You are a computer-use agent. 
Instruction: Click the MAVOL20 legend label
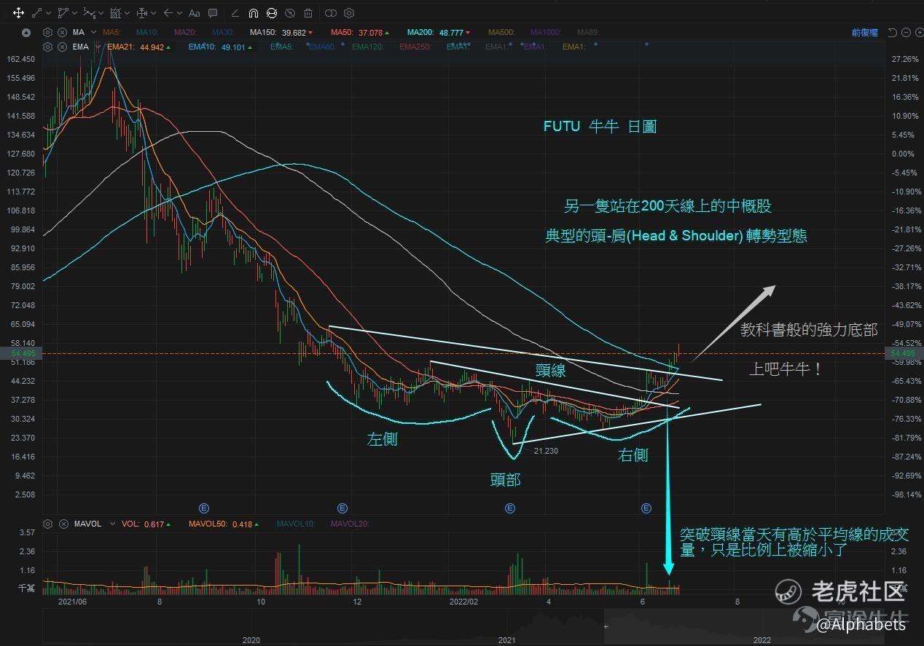click(351, 523)
